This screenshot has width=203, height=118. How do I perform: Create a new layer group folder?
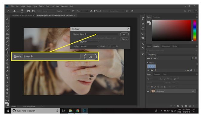pyautogui.click(x=186, y=106)
